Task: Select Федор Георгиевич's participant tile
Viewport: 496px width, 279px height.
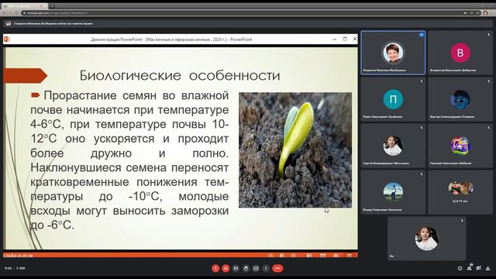Action: [x=393, y=192]
